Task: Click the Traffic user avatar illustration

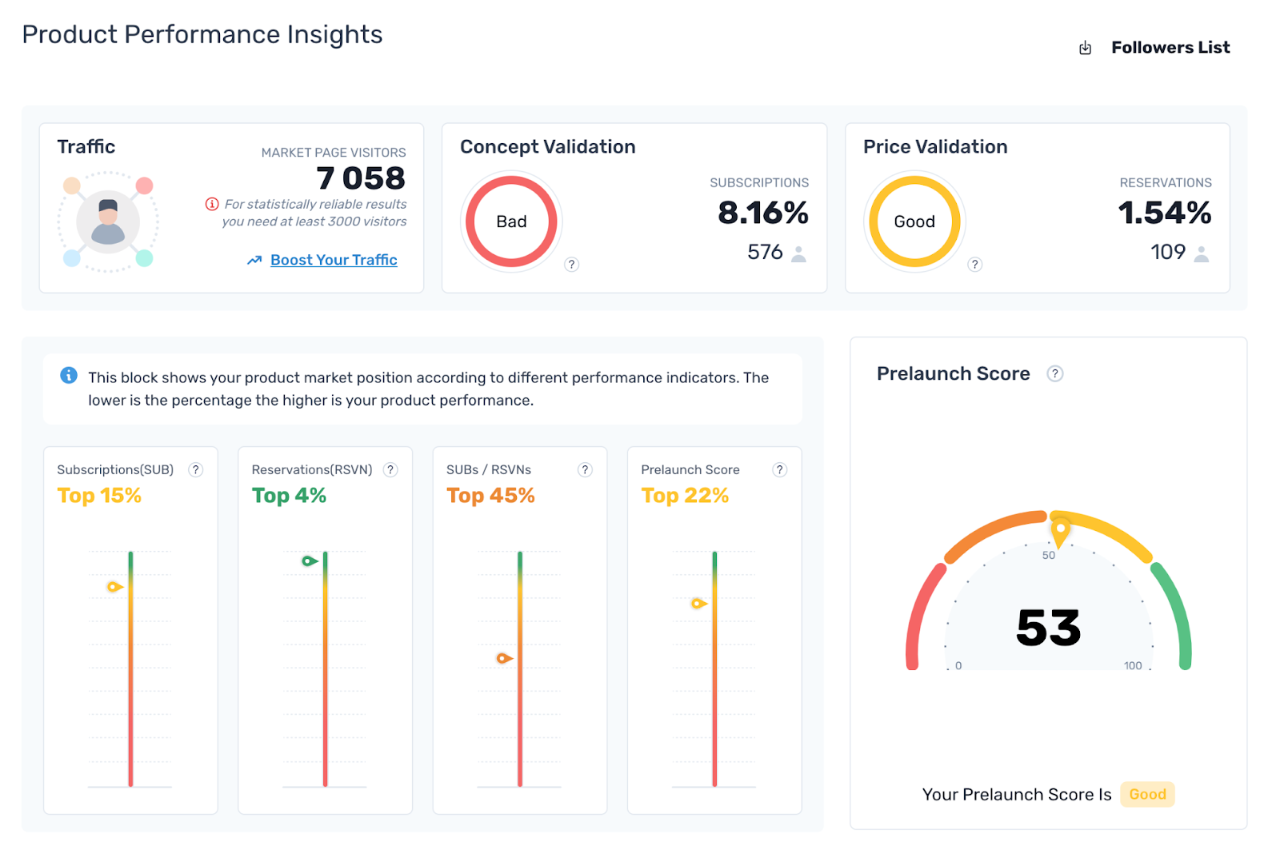Action: (x=108, y=222)
